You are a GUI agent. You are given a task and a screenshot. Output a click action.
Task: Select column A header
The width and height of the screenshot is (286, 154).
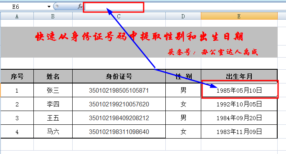(x=17, y=16)
